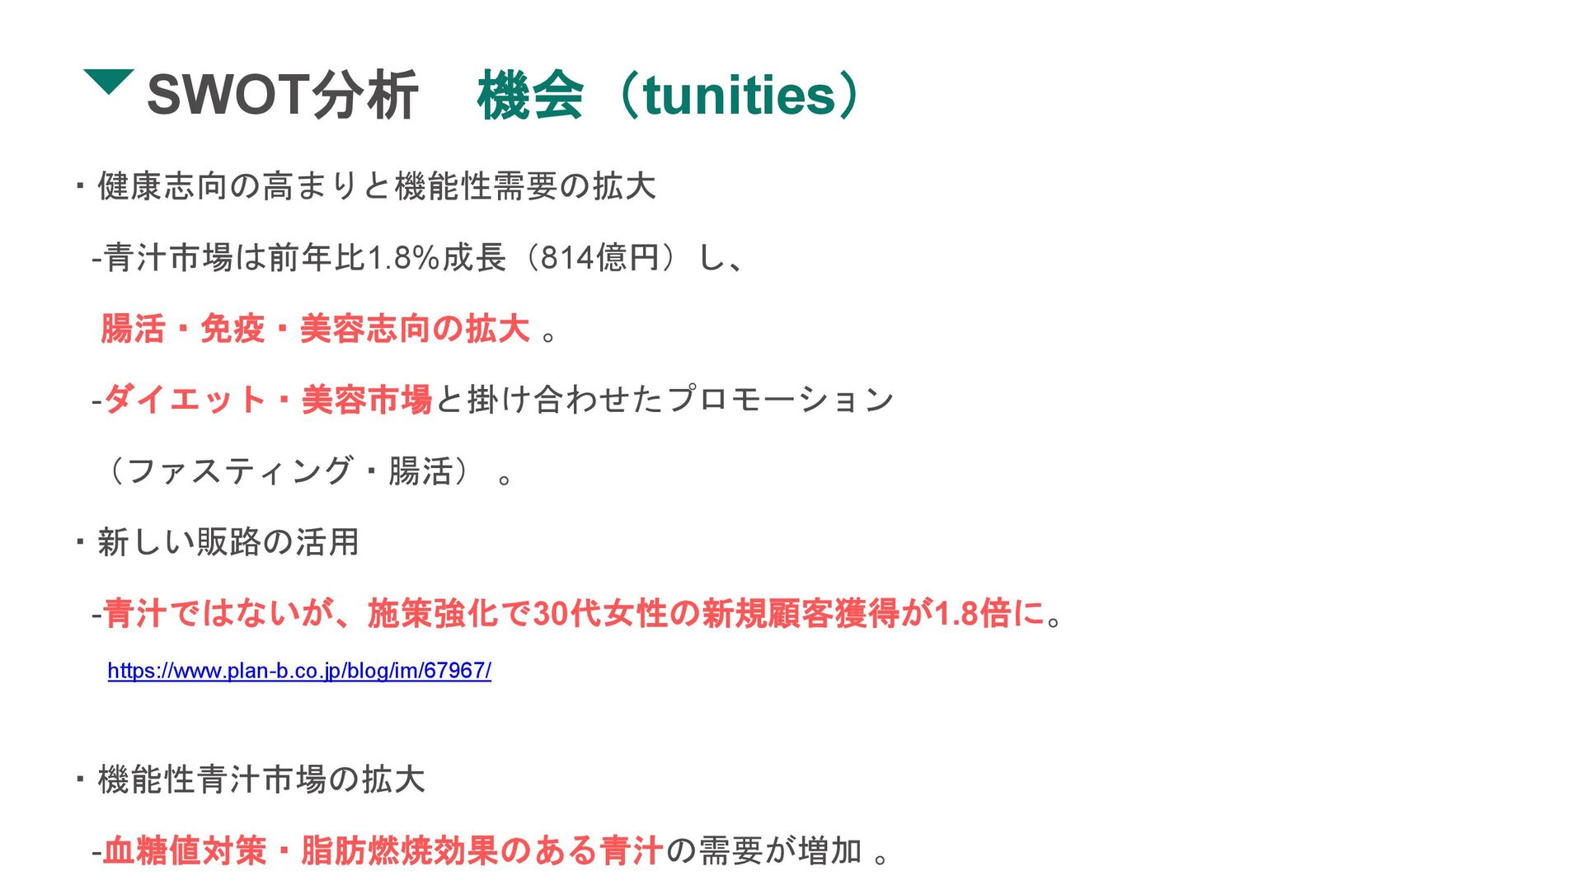The height and width of the screenshot is (890, 1583).
Task: Click the red 血糖値対策・脂肪燃焼効果のある青汁 text
Action: pyautogui.click(x=383, y=850)
